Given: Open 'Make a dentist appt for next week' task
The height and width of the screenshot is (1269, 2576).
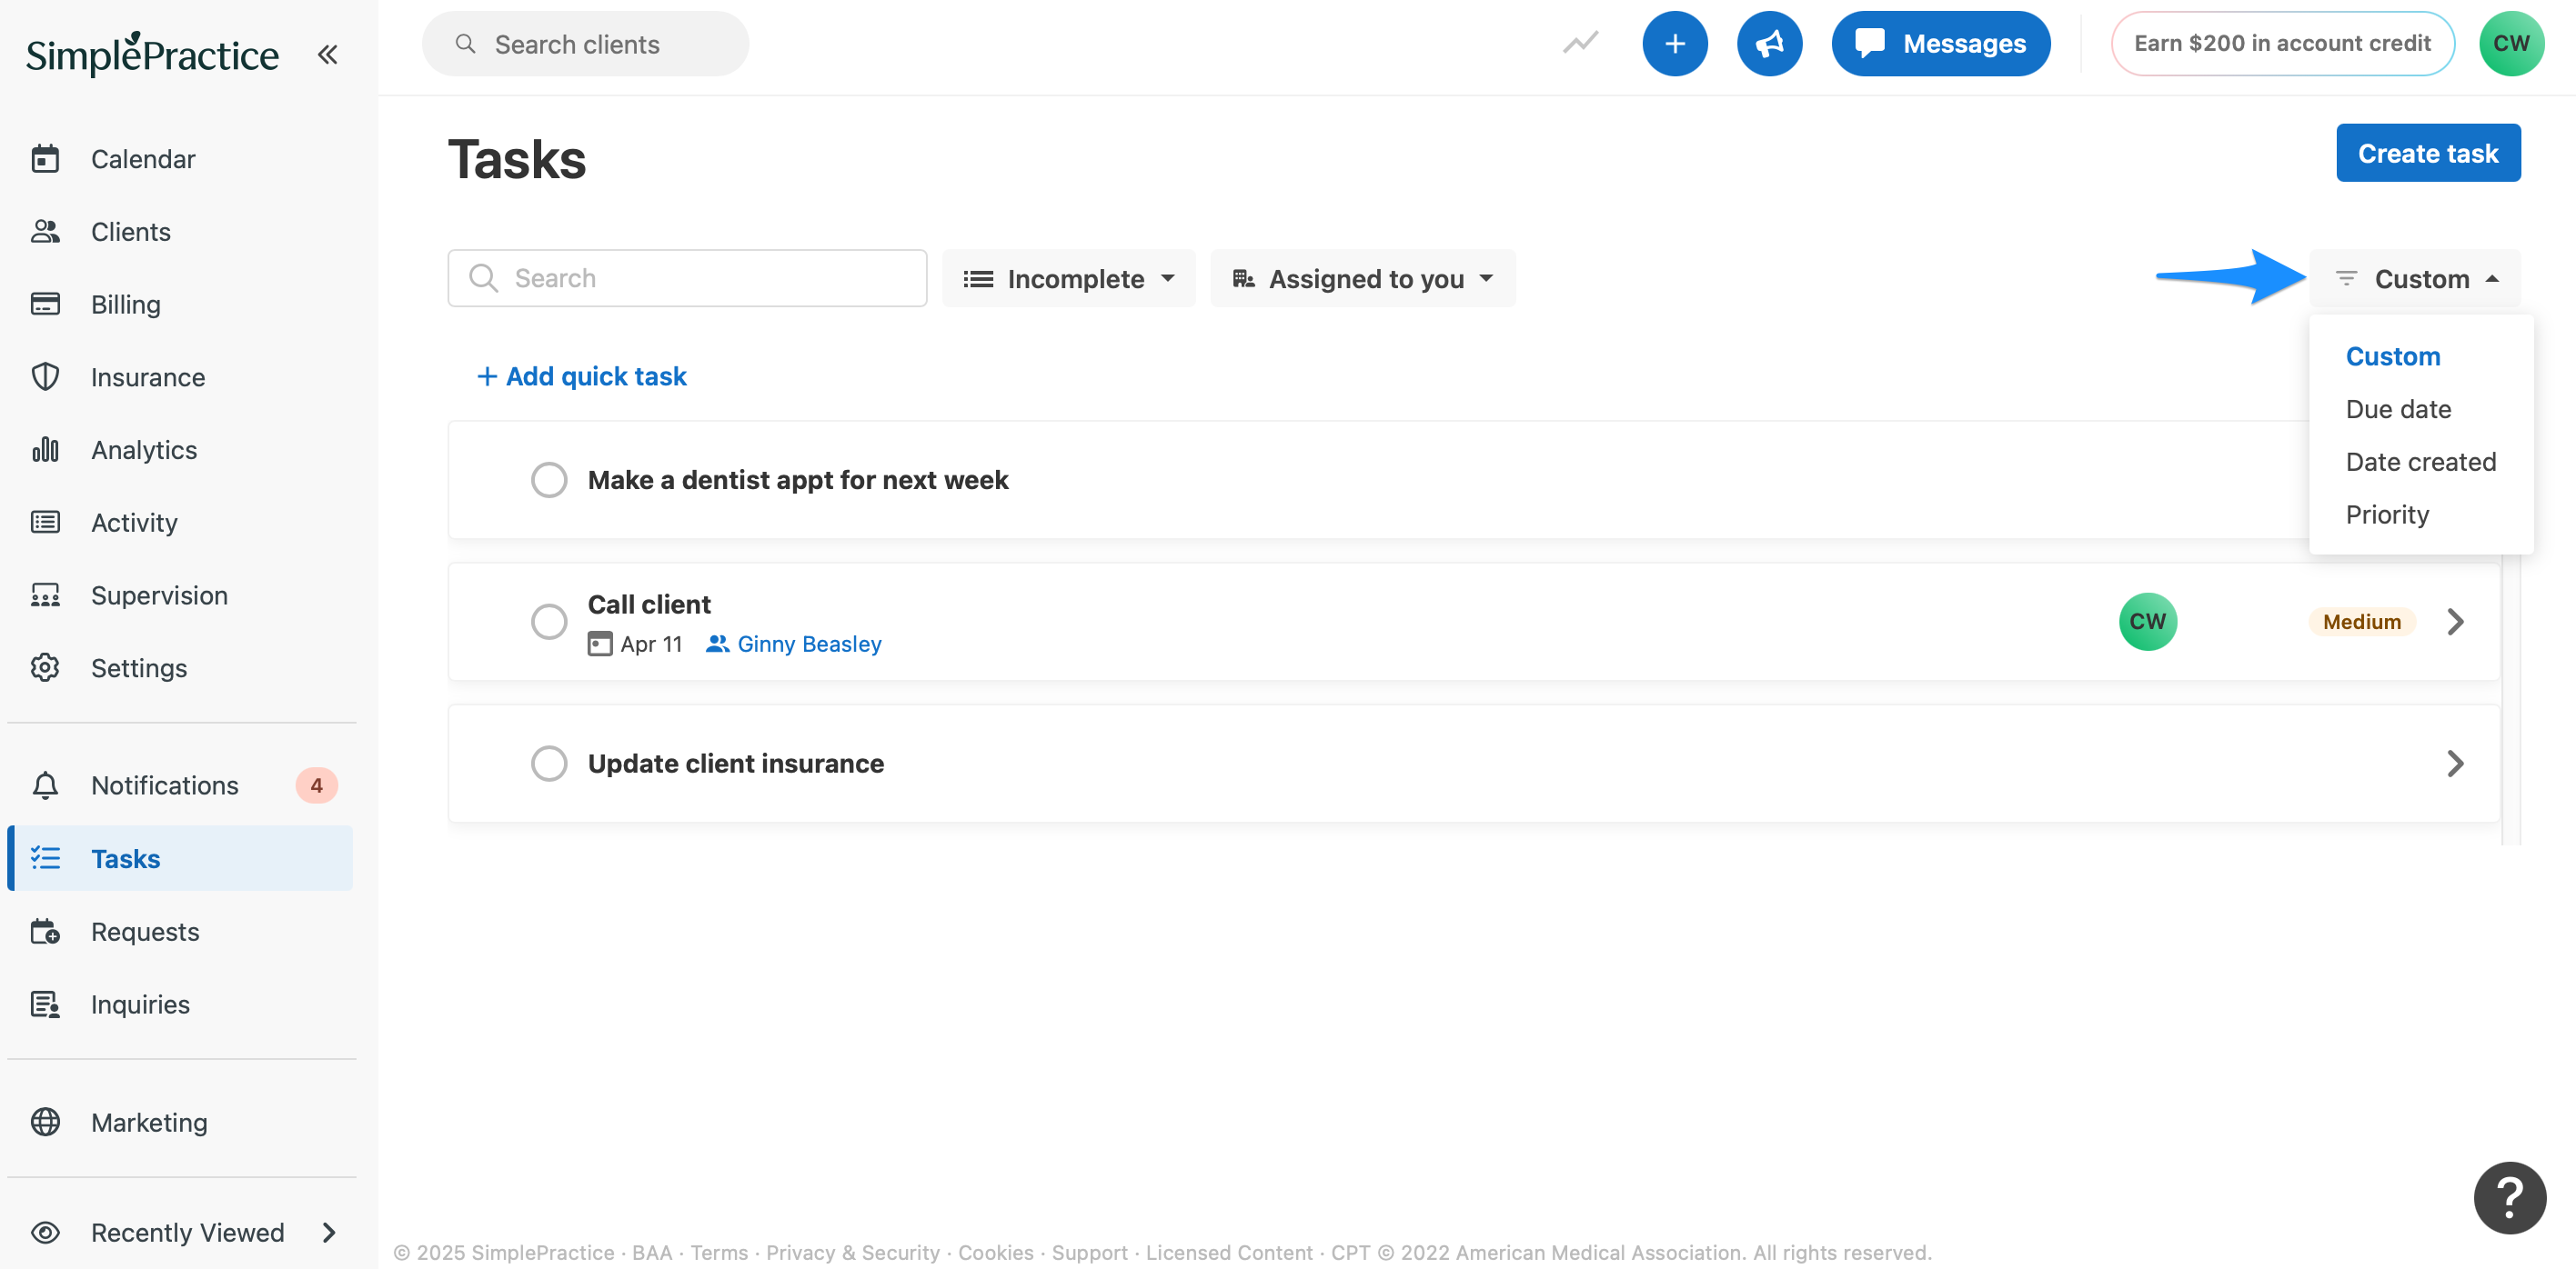Looking at the screenshot, I should pyautogui.click(x=798, y=480).
